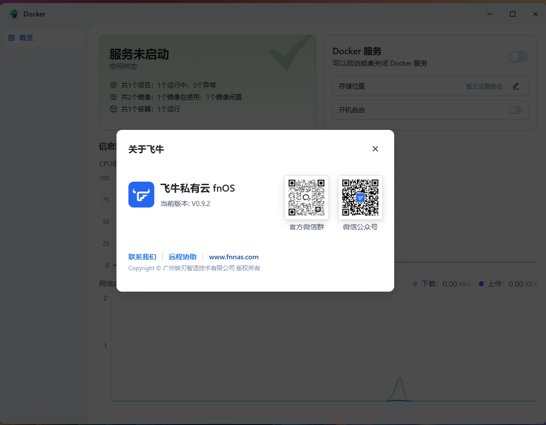Toggle the Docker 服务 switch
Screen dimensions: 546x425
pyautogui.click(x=519, y=57)
